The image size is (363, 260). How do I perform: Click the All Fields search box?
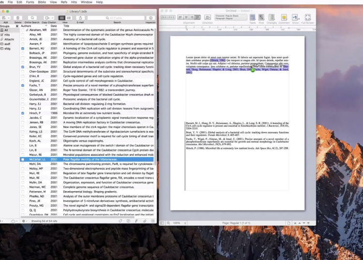[x=117, y=18]
